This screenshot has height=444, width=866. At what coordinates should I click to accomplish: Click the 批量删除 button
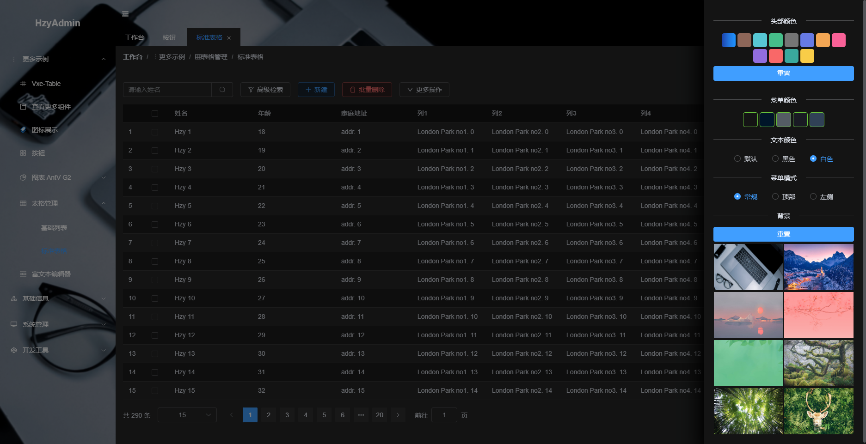pyautogui.click(x=367, y=90)
